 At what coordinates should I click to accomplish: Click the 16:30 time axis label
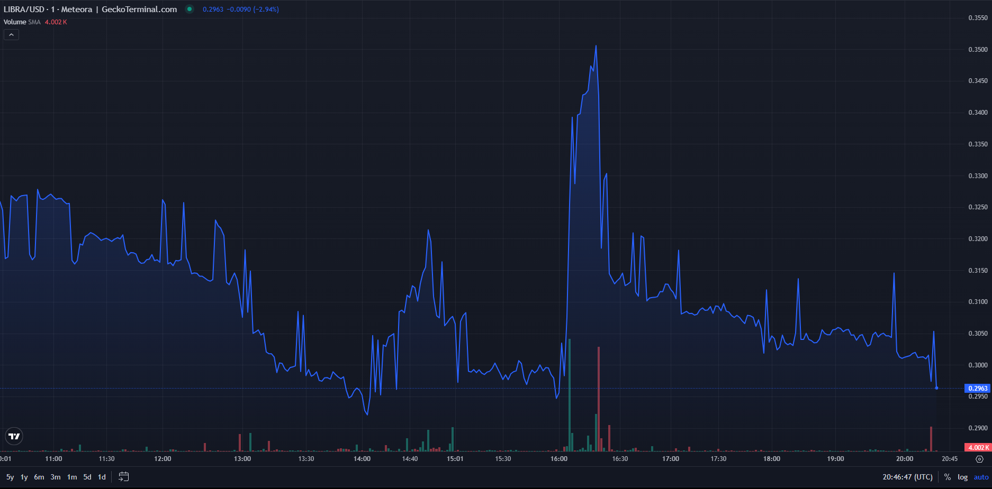(620, 459)
